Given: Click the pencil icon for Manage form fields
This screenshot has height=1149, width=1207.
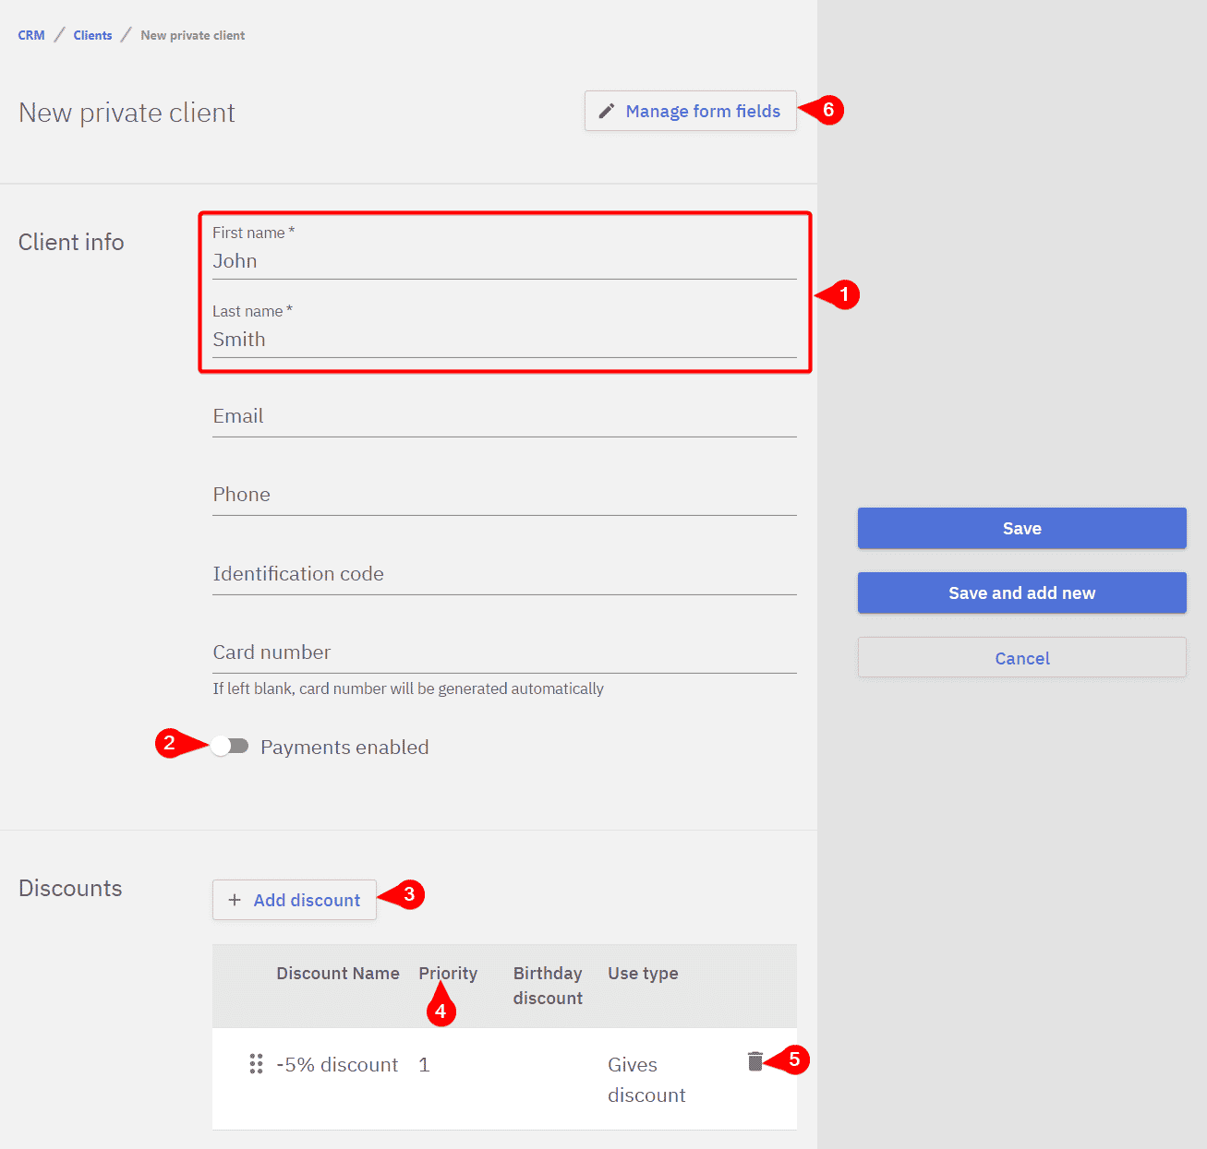Looking at the screenshot, I should [607, 112].
